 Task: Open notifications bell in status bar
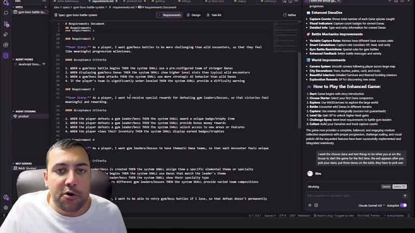pyautogui.click(x=409, y=215)
